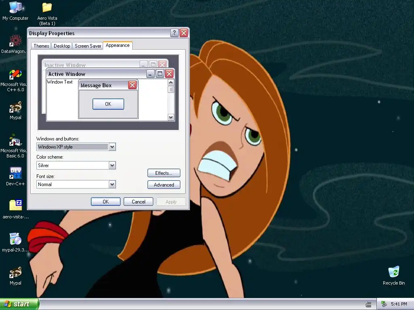This screenshot has width=414, height=310.
Task: Click the preview scrollbar down arrow
Action: coord(171,117)
